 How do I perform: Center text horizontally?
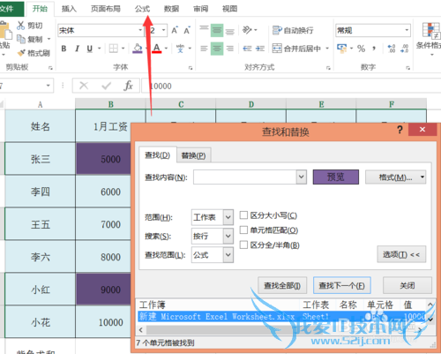tap(217, 49)
